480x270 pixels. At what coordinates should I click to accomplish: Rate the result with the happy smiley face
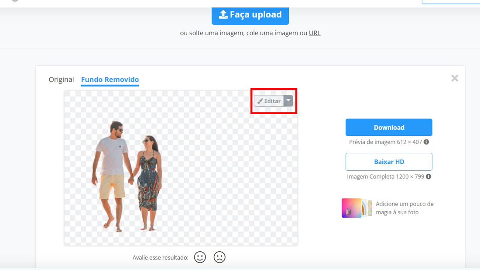pyautogui.click(x=200, y=257)
